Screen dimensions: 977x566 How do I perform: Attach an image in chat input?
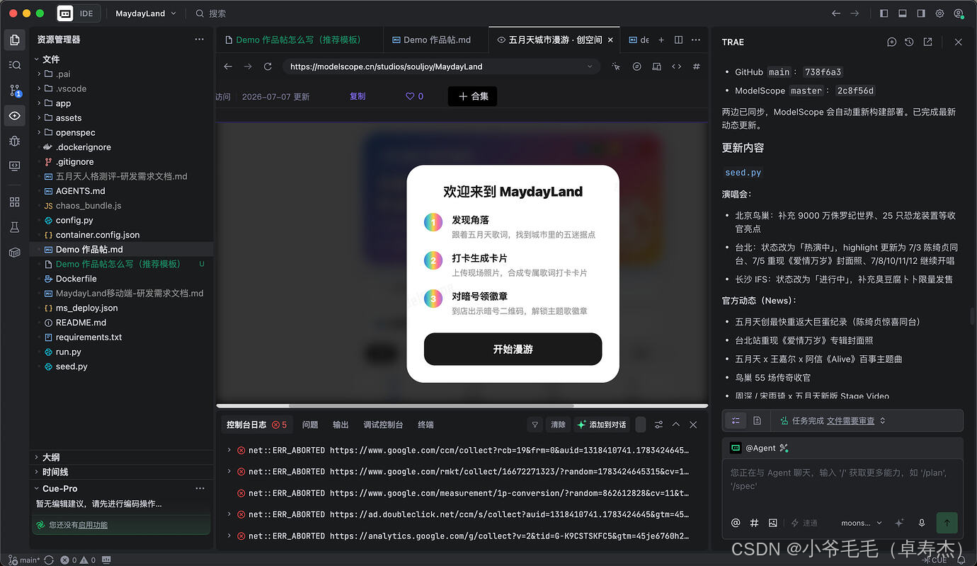pos(772,523)
